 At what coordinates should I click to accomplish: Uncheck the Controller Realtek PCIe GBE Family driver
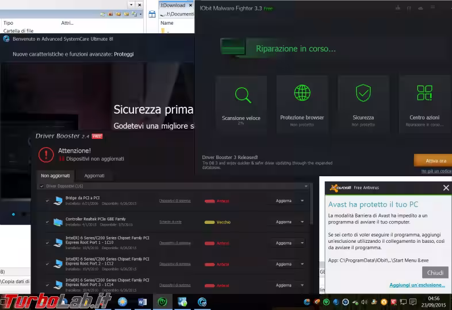pyautogui.click(x=47, y=222)
